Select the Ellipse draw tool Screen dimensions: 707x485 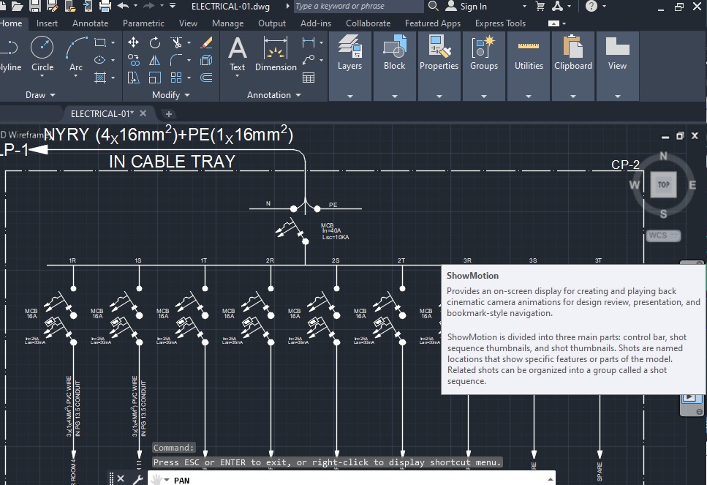point(100,60)
